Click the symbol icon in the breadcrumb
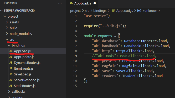 139,11
